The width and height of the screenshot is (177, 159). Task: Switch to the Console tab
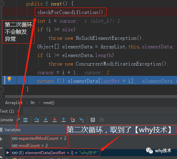coord(7,120)
